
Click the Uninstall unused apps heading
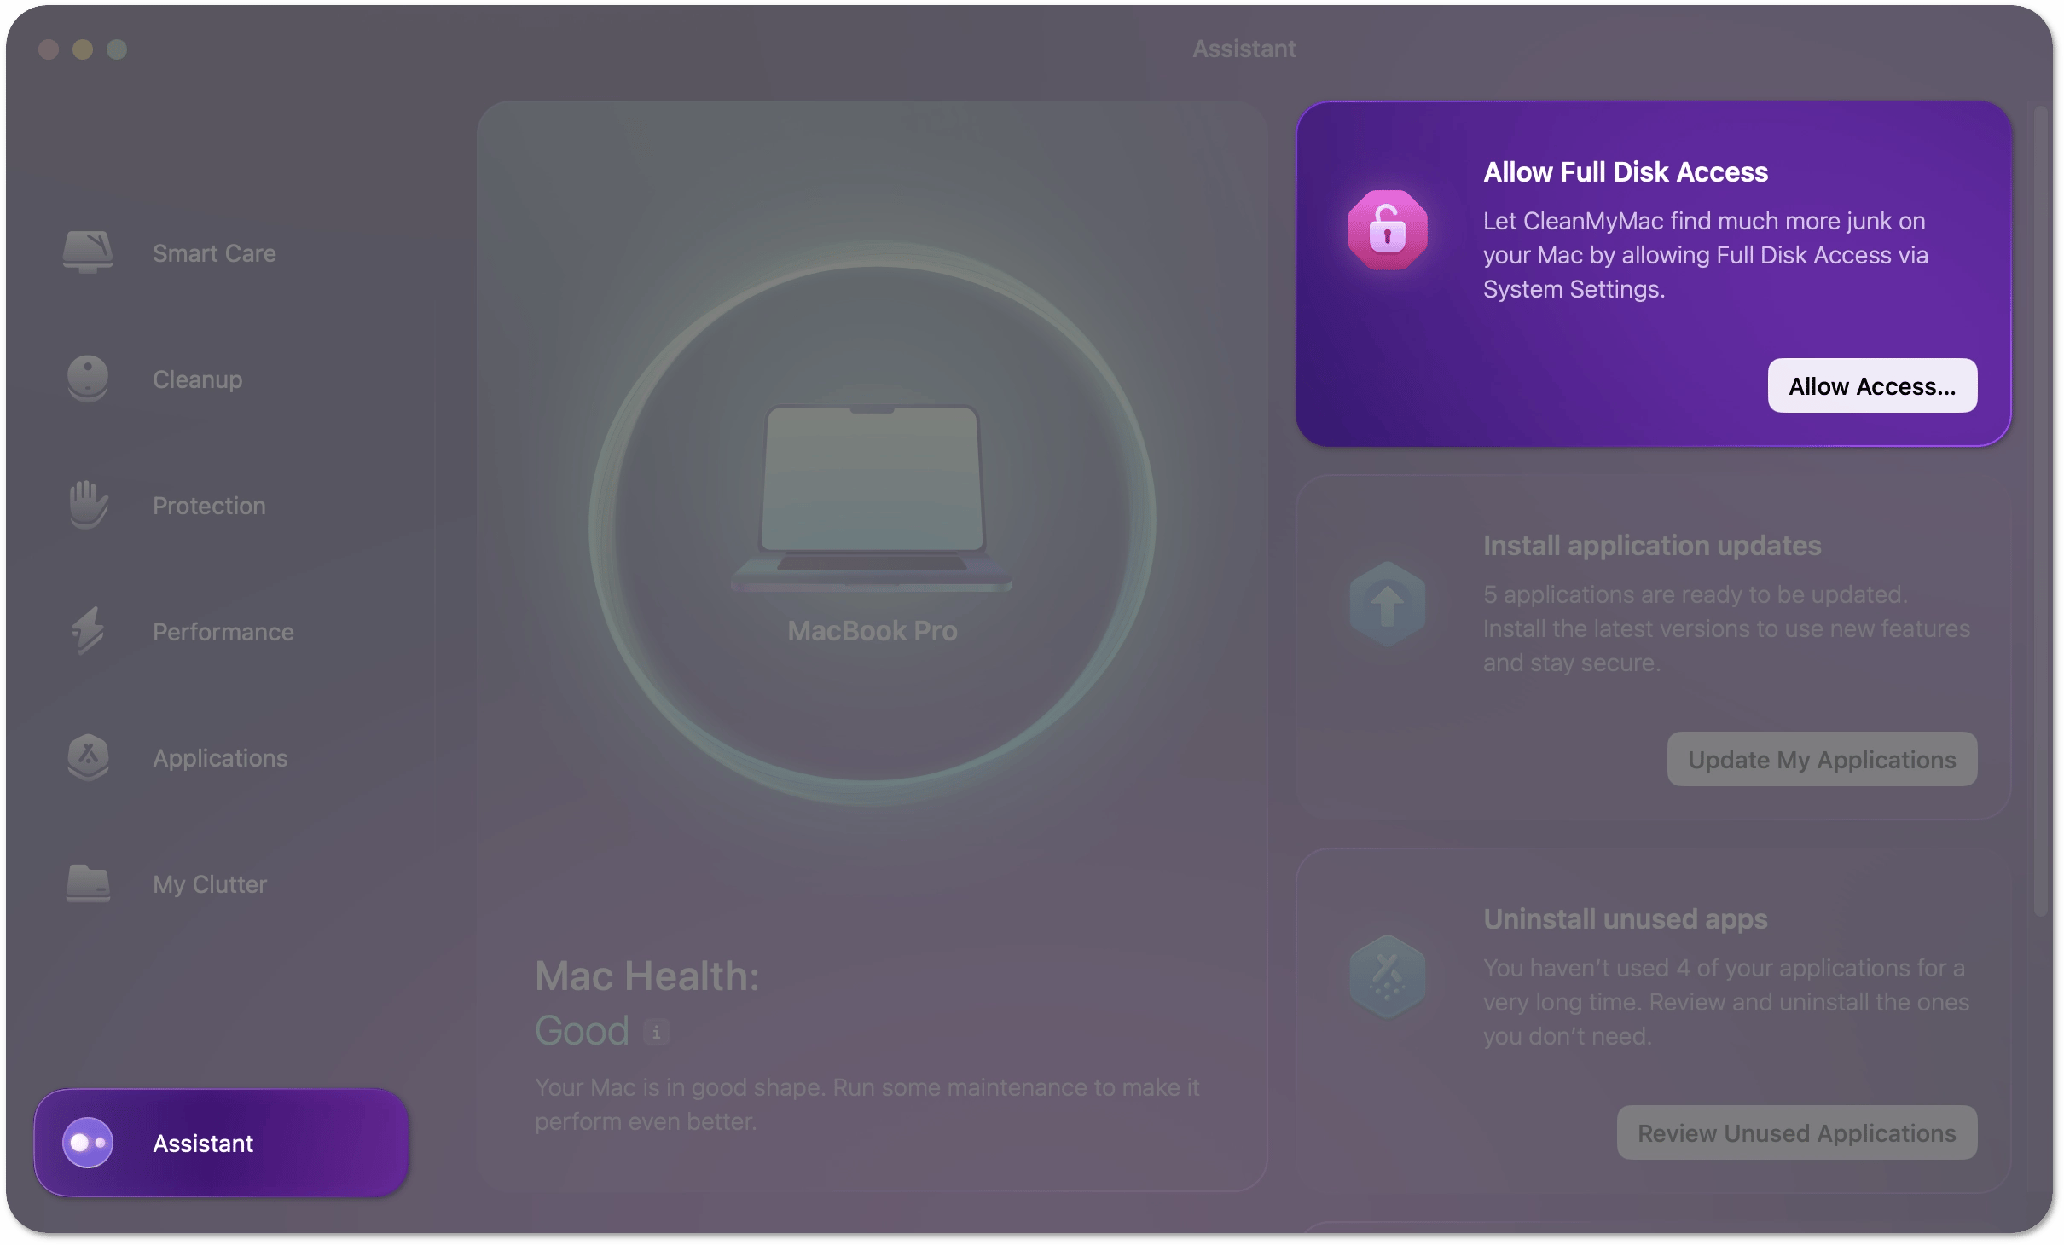[1625, 919]
